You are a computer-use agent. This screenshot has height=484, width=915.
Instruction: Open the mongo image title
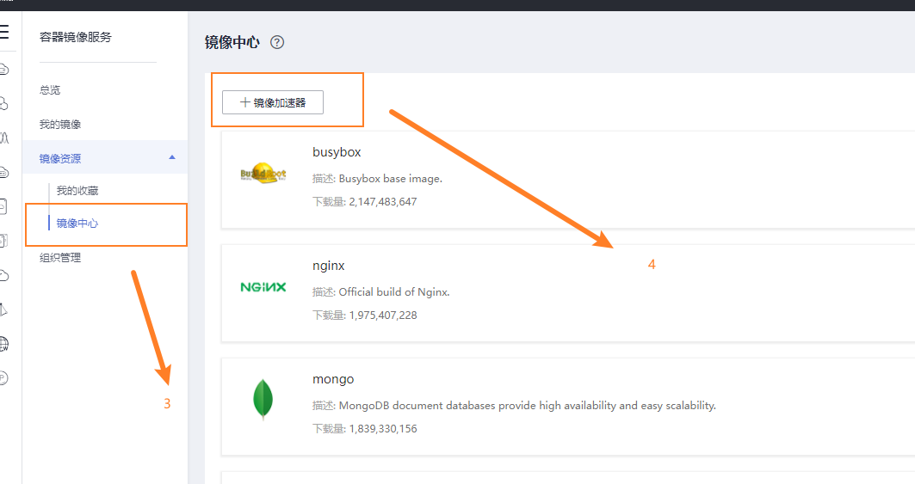[333, 379]
